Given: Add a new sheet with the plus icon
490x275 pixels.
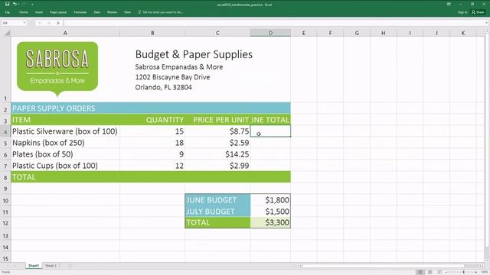Looking at the screenshot, I should tap(70, 266).
